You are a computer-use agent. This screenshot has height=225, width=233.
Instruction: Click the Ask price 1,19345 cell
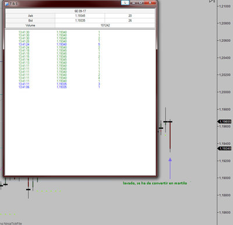(80, 16)
